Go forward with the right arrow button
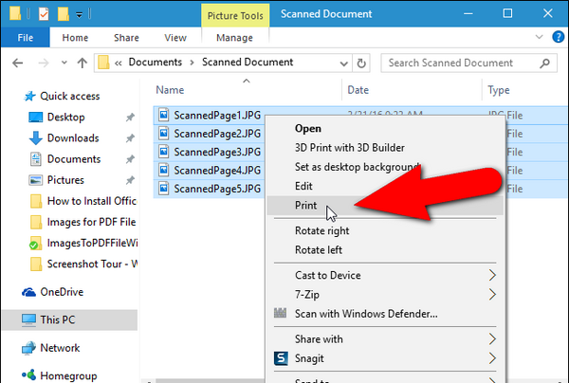Viewport: 569px width, 383px height. pos(44,64)
